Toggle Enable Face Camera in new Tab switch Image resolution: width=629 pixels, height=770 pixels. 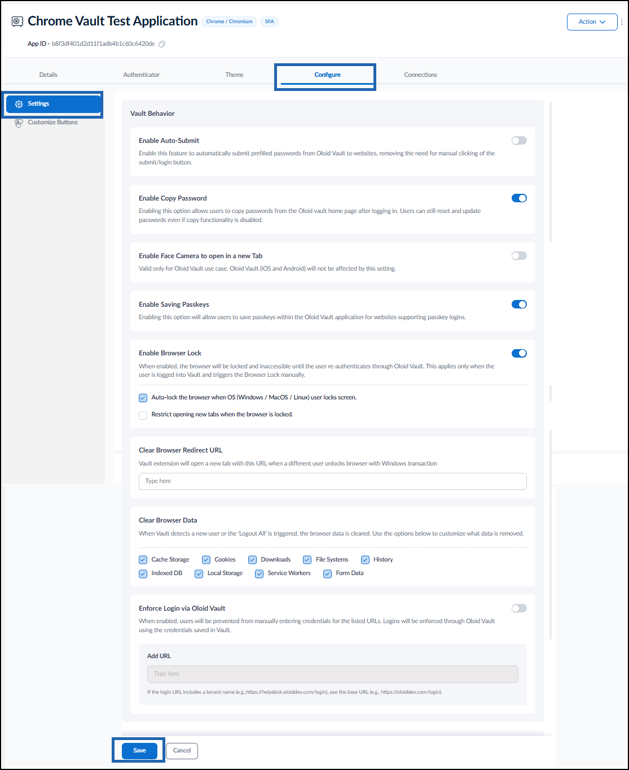pyautogui.click(x=519, y=256)
